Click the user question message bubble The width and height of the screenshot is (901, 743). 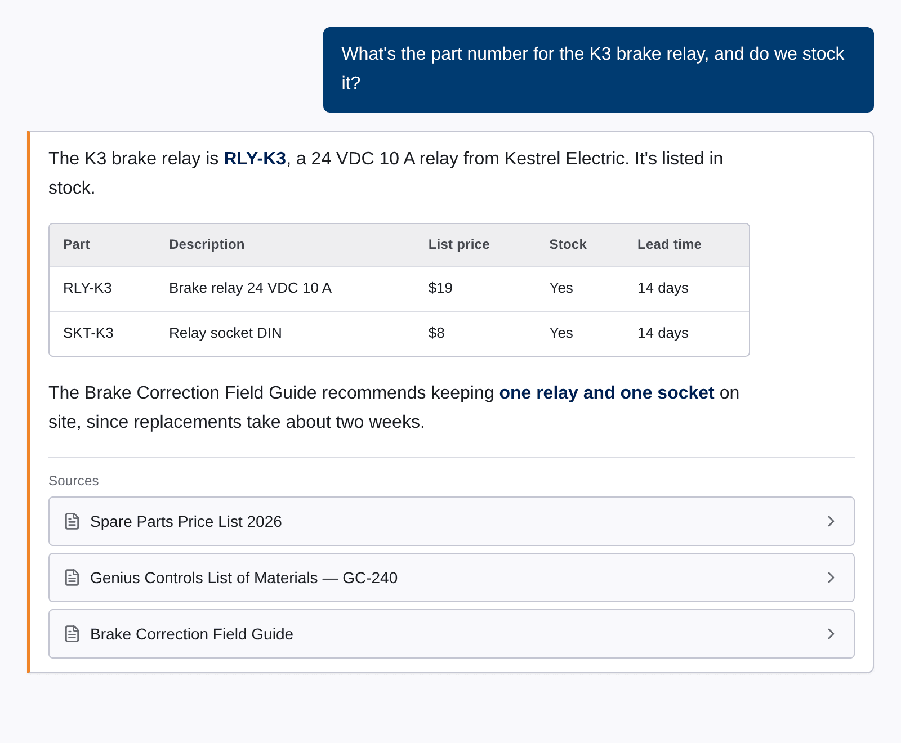599,70
